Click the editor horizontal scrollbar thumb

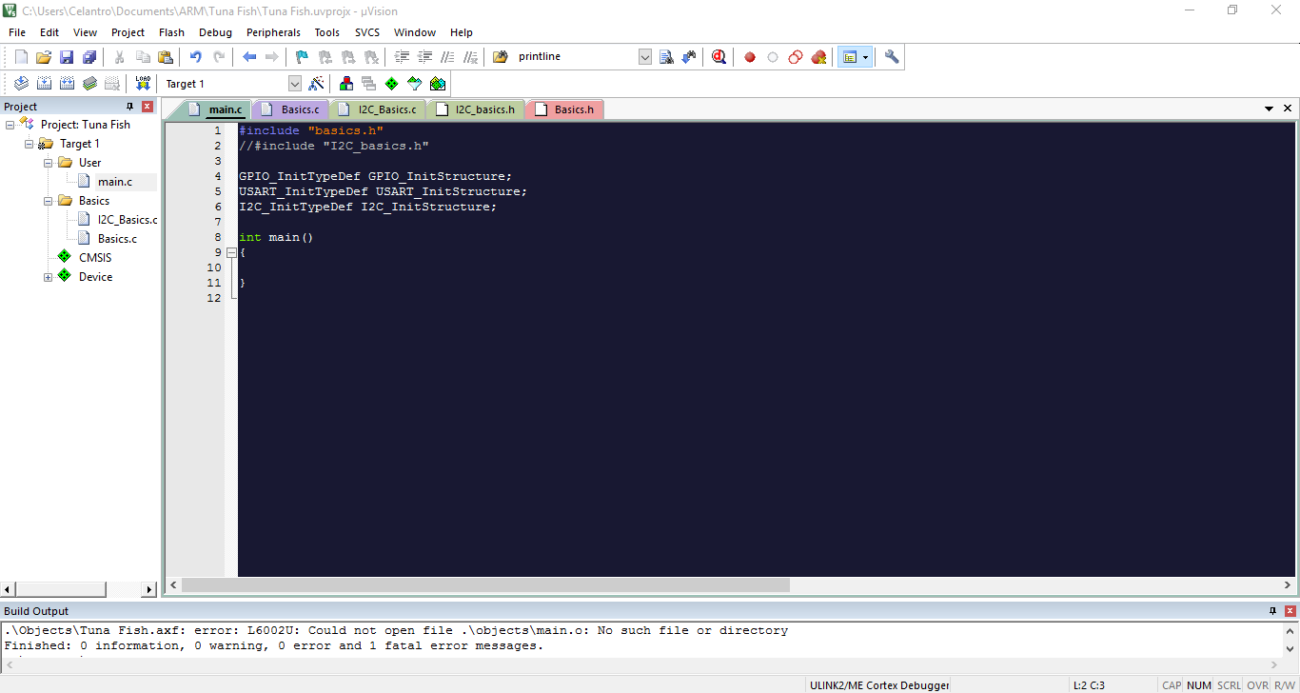[x=485, y=585]
